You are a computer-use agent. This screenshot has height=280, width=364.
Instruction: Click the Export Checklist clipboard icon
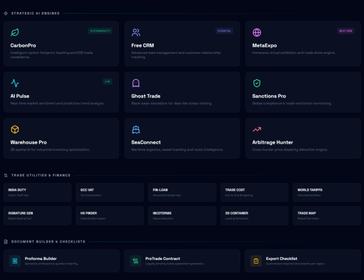[x=256, y=261]
